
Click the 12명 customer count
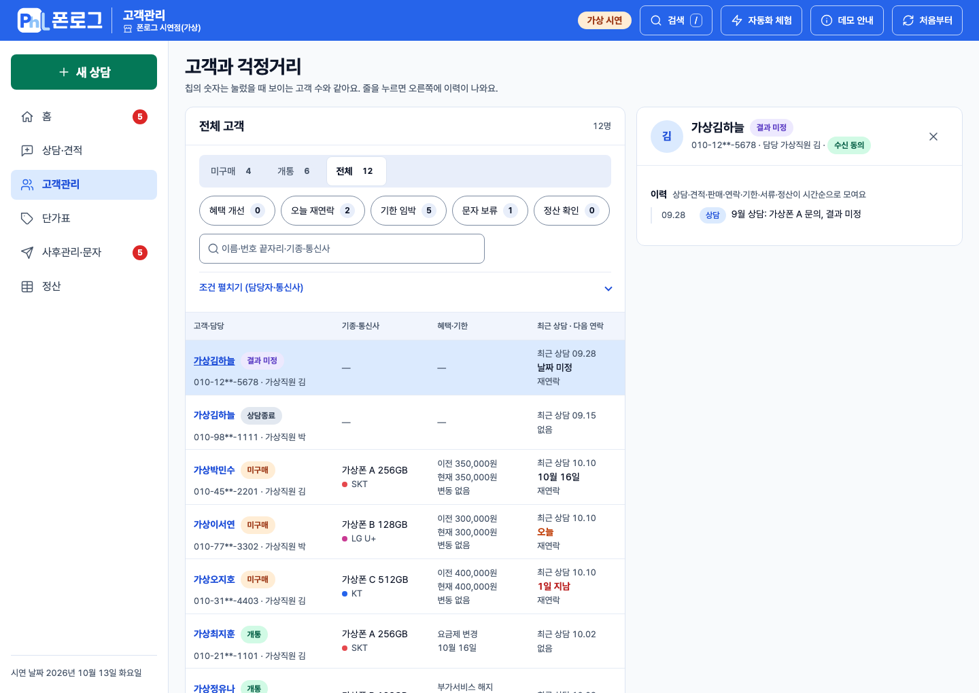click(x=602, y=126)
